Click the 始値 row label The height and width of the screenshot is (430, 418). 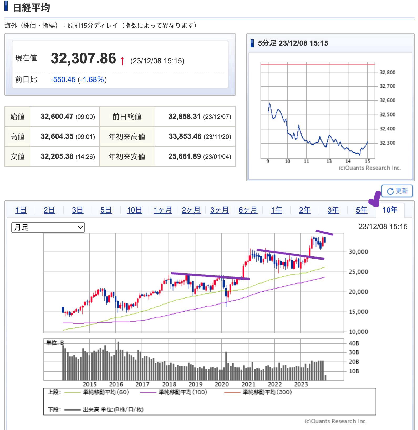click(18, 117)
